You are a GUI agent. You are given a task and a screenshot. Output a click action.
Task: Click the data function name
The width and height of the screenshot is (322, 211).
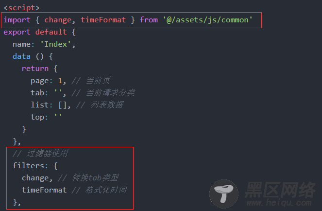coord(21,56)
